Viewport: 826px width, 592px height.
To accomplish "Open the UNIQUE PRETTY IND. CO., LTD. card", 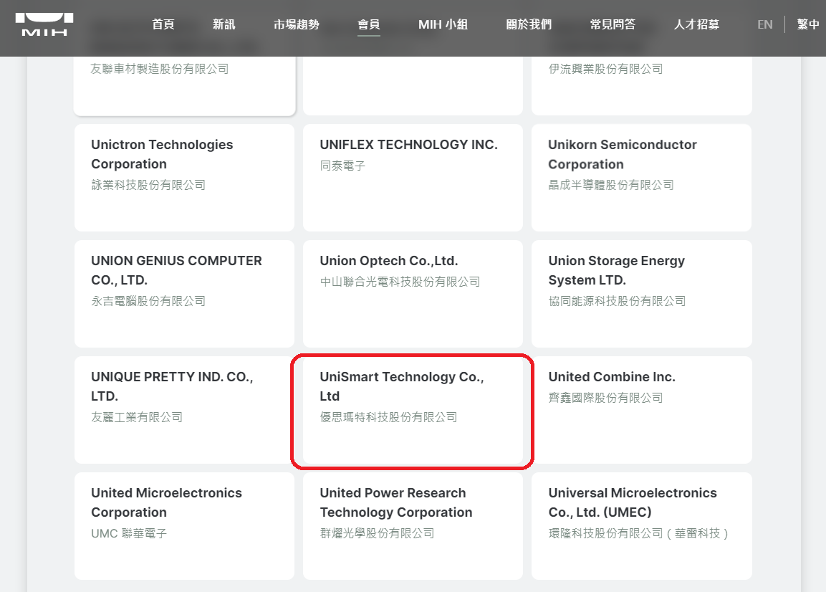I will (x=184, y=410).
